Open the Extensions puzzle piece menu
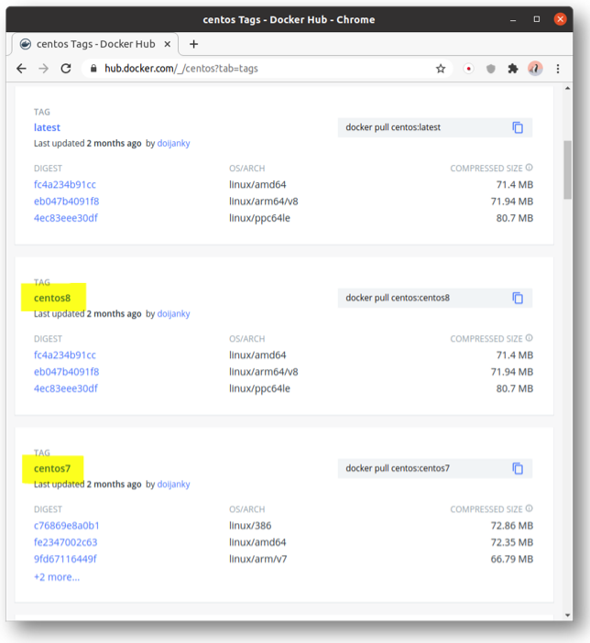The image size is (590, 643). coord(513,69)
